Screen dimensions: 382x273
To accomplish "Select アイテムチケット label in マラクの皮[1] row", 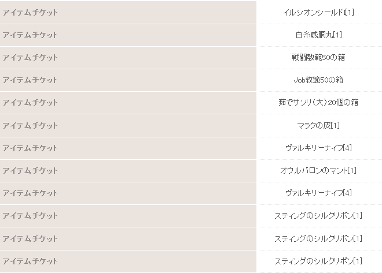I will click(x=30, y=125).
